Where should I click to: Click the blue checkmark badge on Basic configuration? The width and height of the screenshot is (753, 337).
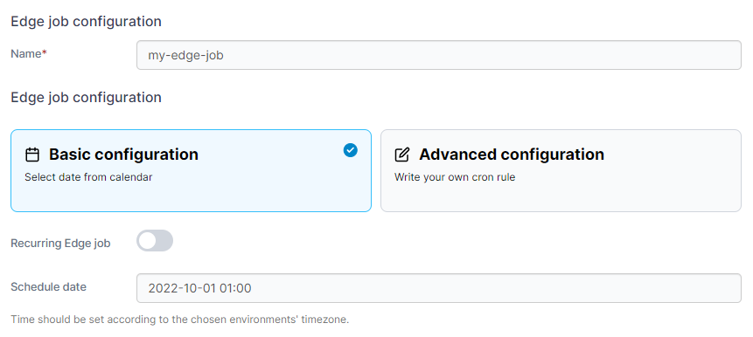coord(351,150)
